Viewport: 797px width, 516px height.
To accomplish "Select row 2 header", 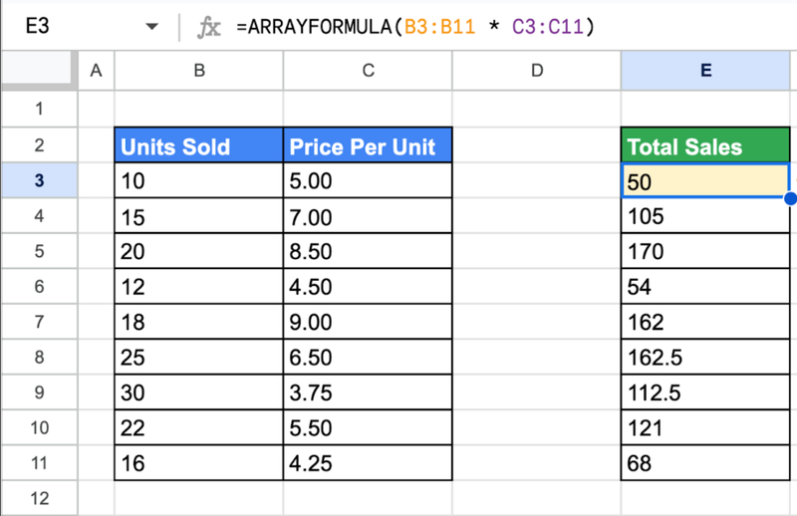I will pyautogui.click(x=39, y=144).
